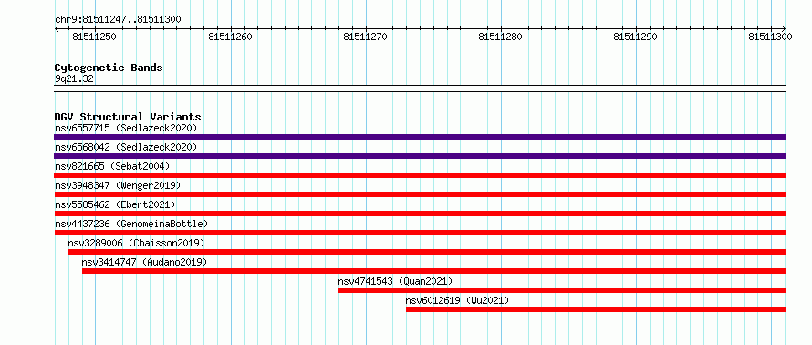Open the nsv5585462 (Ebert2021) variant label

click(x=115, y=204)
